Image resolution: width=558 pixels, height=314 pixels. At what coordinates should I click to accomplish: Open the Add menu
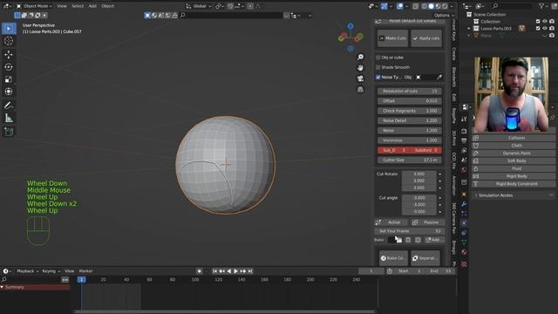[92, 6]
